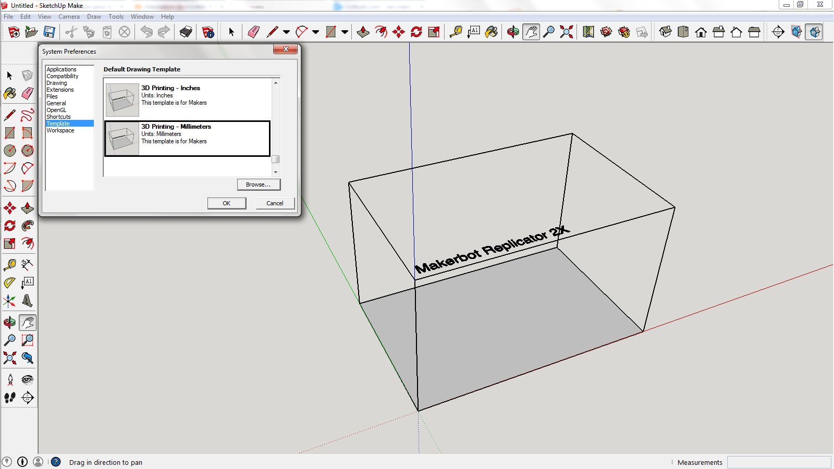Close the System Preferences dialog
The image size is (834, 469).
tap(286, 49)
